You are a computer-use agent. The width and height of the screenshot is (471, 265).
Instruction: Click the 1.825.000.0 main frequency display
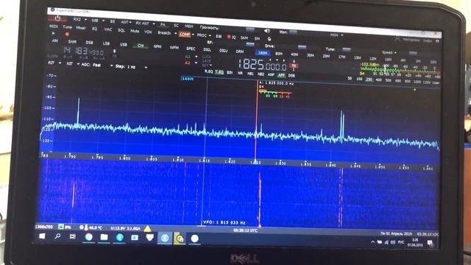point(263,64)
